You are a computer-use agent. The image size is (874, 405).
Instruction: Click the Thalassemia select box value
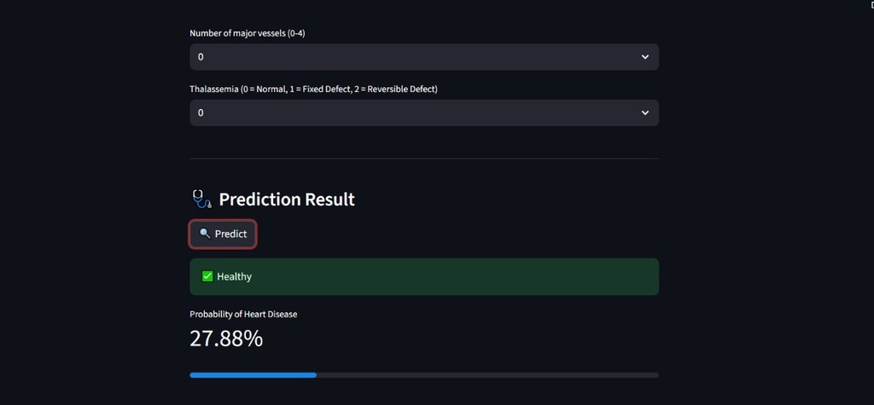pyautogui.click(x=201, y=113)
